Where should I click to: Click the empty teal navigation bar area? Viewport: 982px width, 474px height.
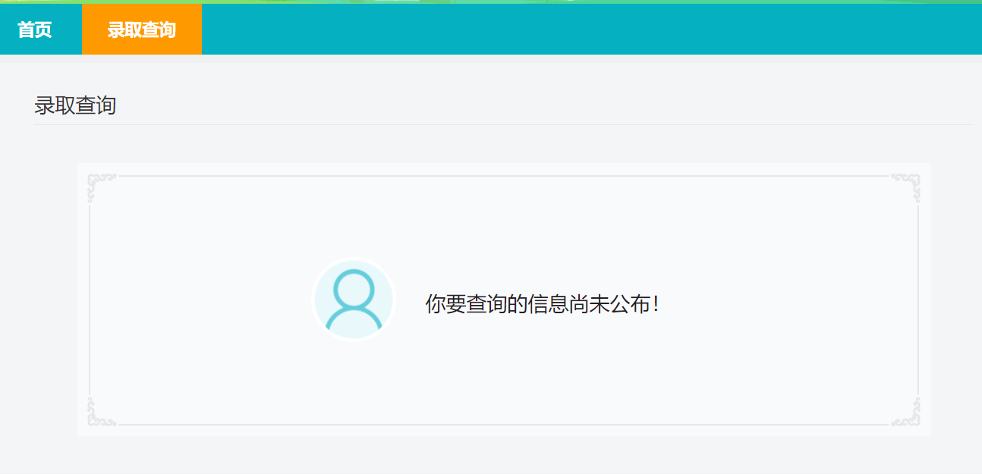point(592,30)
